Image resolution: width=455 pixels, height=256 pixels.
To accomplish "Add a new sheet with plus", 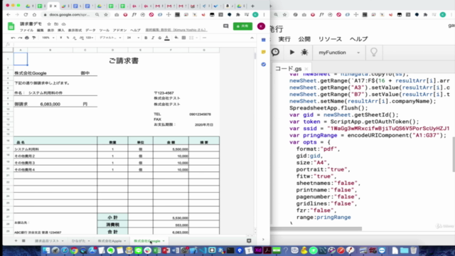I will click(x=16, y=241).
